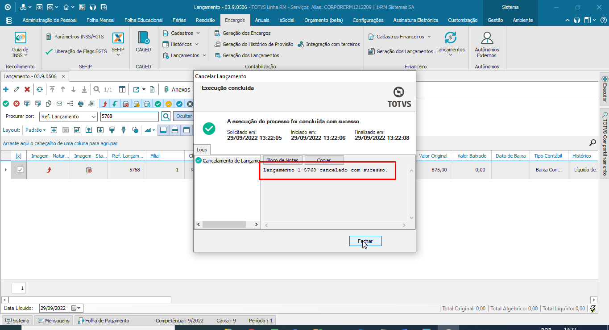Screen dimensions: 609x330
Task: Switch to the Férias ribbon tab
Action: click(179, 20)
